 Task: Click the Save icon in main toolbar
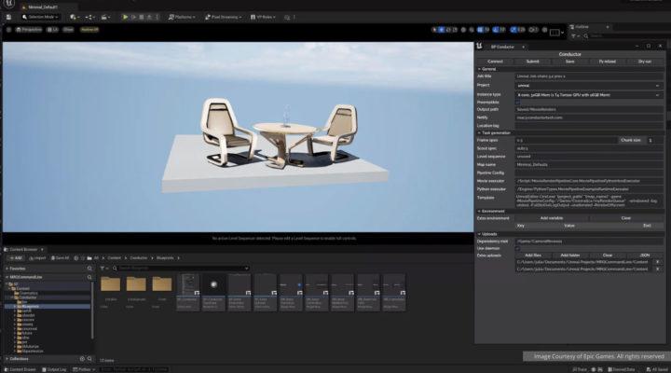click(x=8, y=17)
